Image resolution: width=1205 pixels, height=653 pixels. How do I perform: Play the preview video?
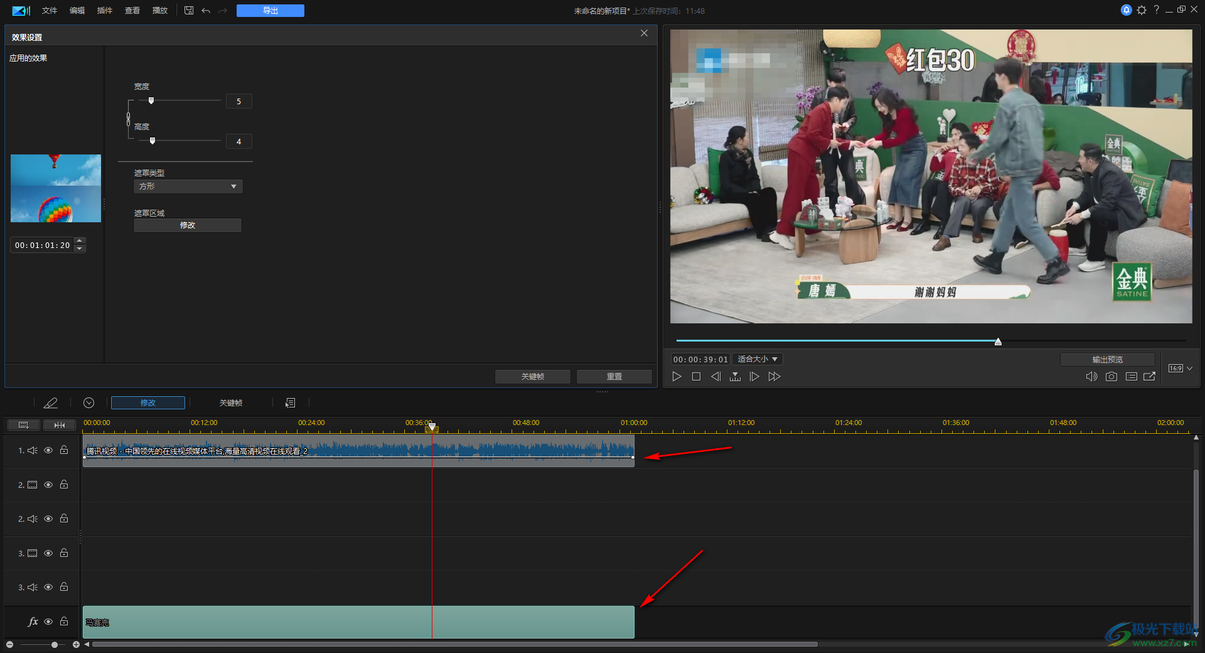click(x=677, y=377)
